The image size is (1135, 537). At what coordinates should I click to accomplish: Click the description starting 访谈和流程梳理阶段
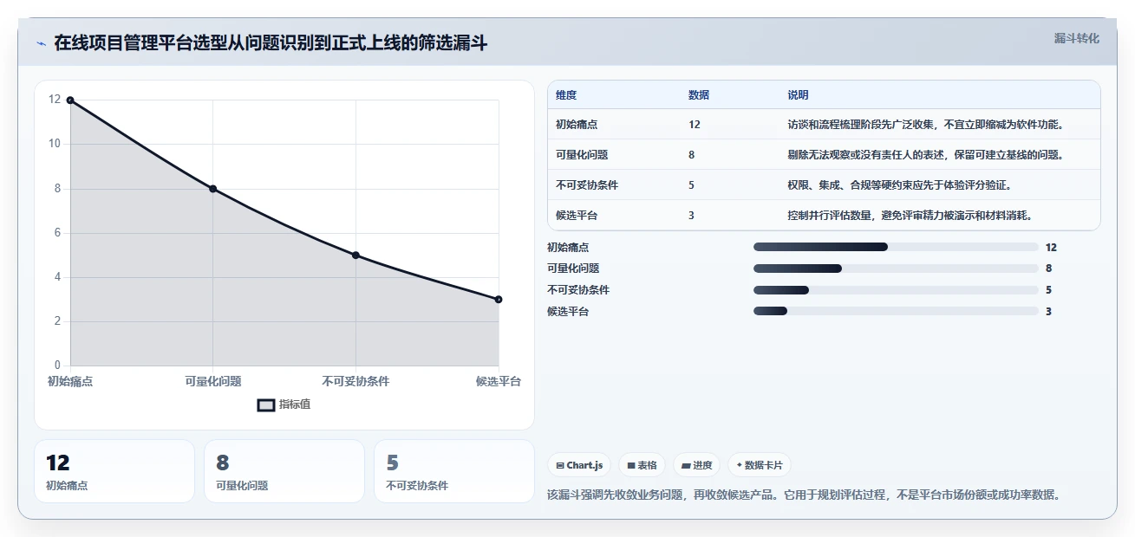925,125
